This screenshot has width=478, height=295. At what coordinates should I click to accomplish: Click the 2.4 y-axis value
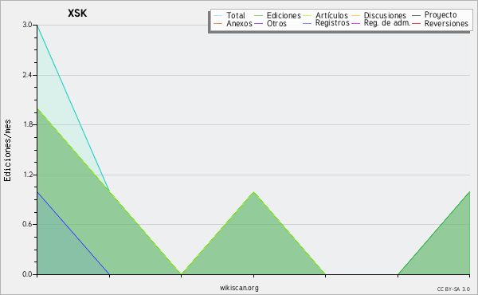coord(27,75)
